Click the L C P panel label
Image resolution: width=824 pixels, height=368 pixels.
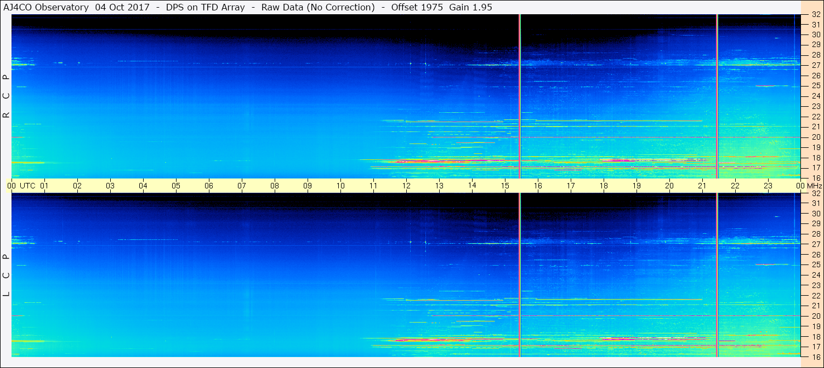7,275
